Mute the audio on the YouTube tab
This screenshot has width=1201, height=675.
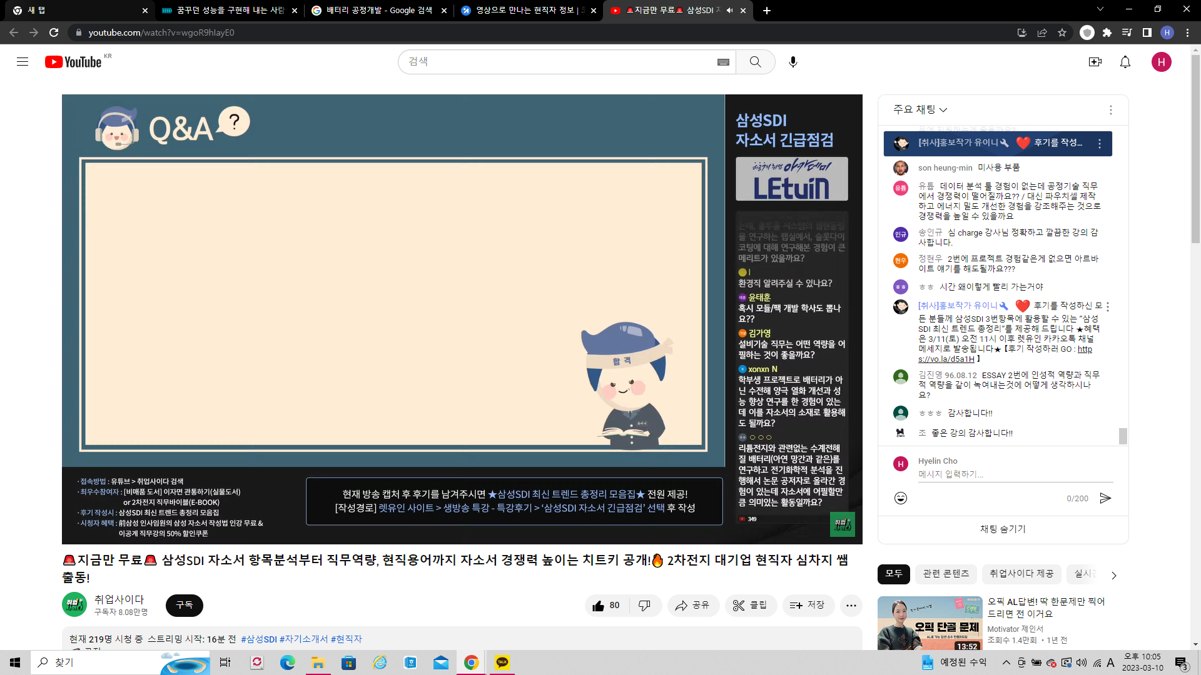[729, 11]
